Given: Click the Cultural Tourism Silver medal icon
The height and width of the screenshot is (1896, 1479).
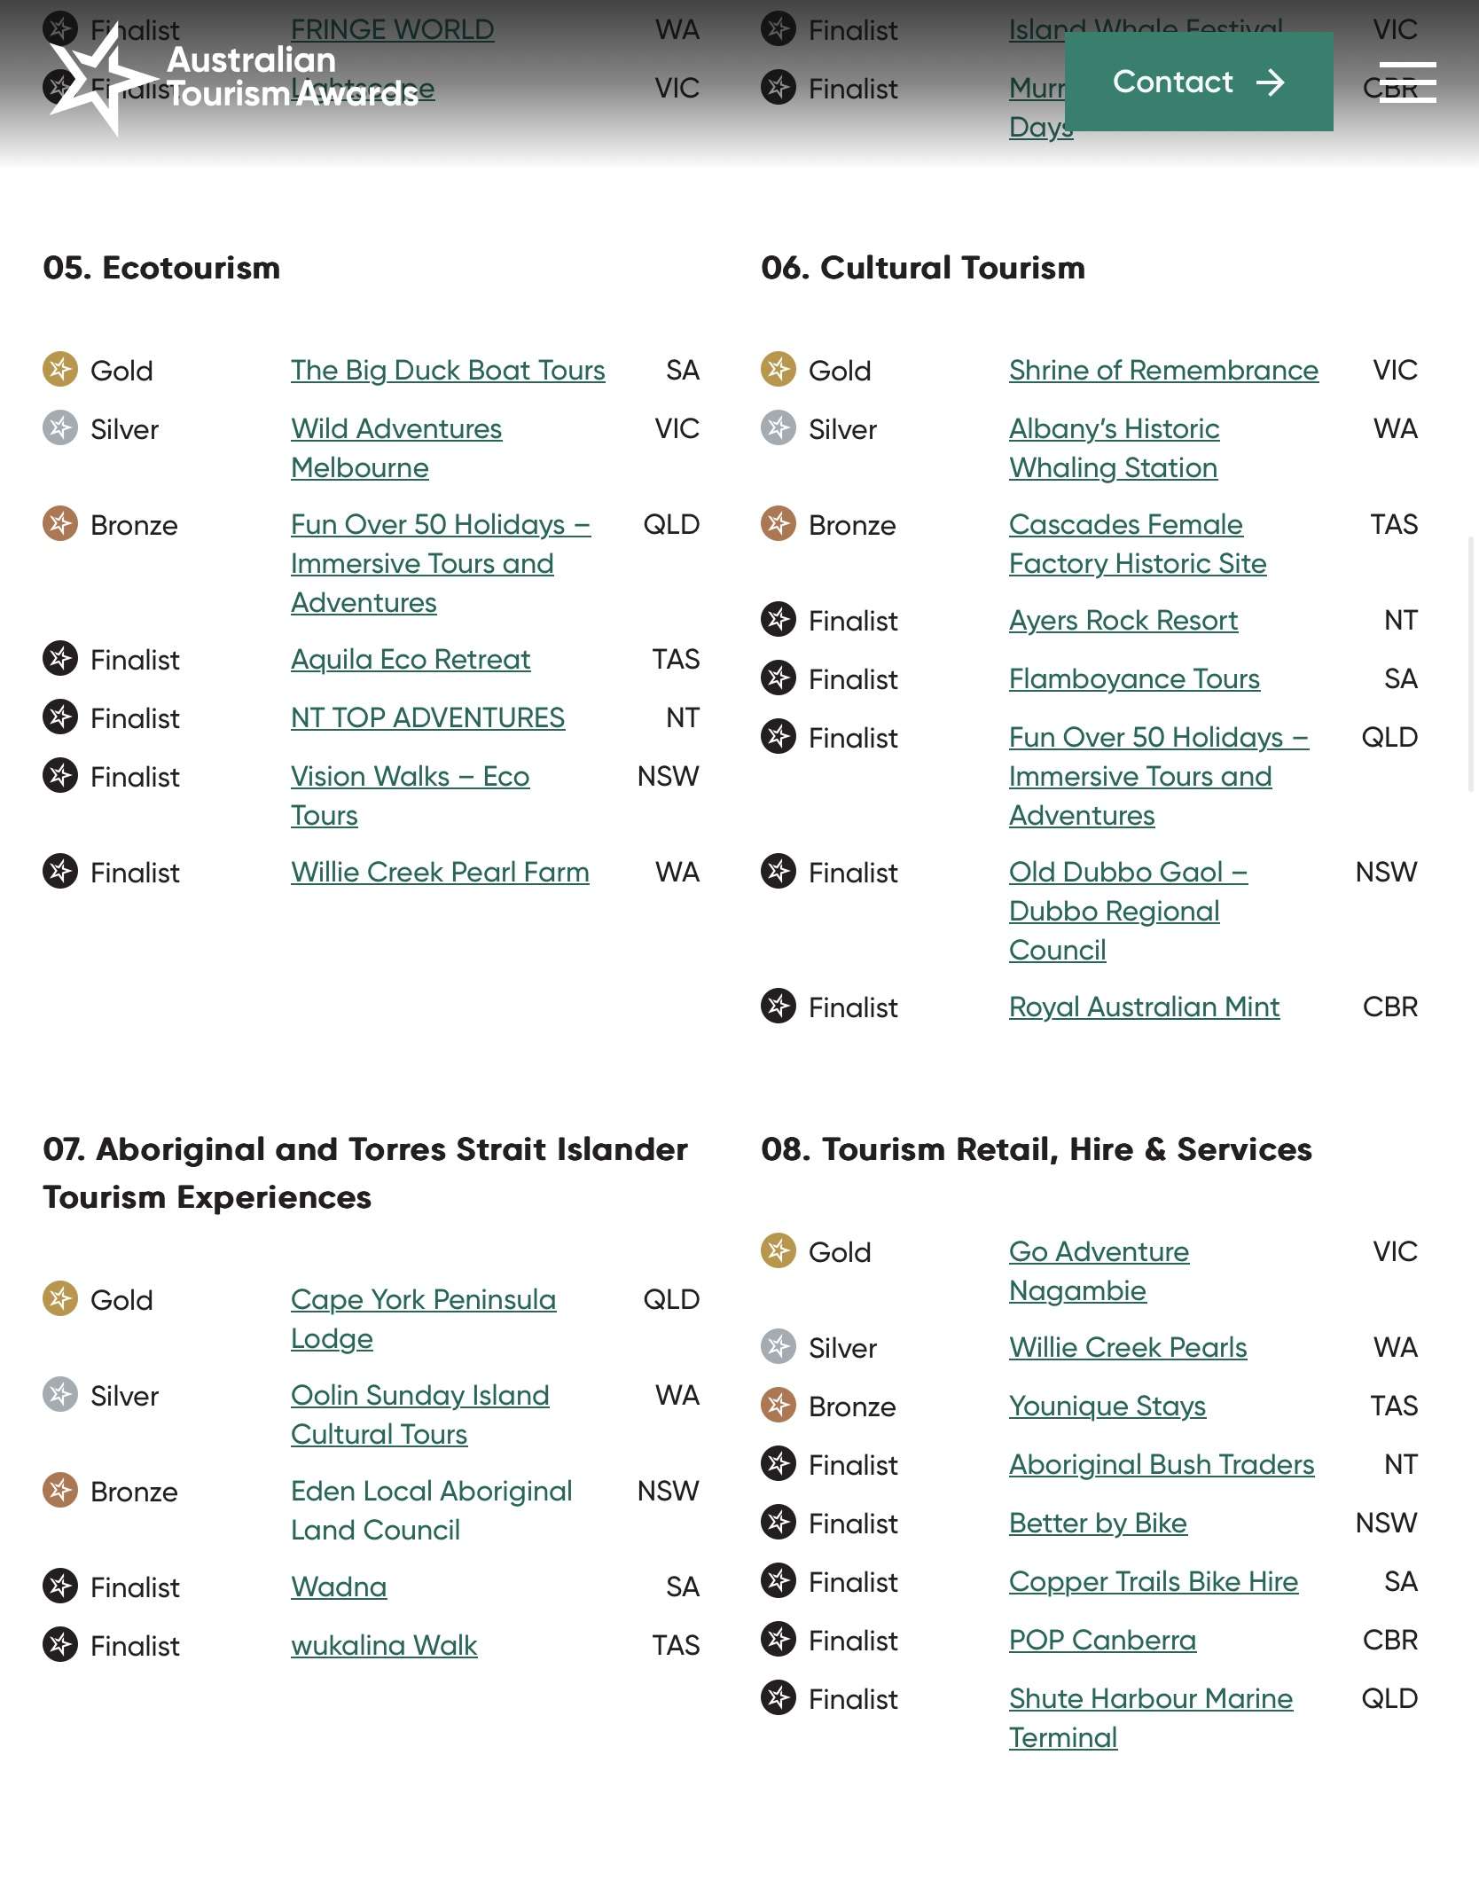Looking at the screenshot, I should [x=778, y=428].
